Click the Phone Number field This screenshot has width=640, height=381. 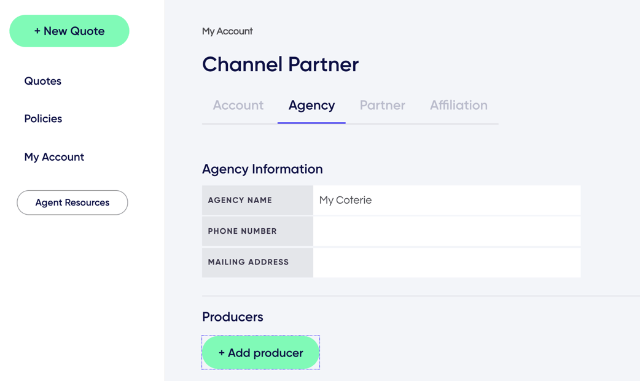[x=447, y=231]
